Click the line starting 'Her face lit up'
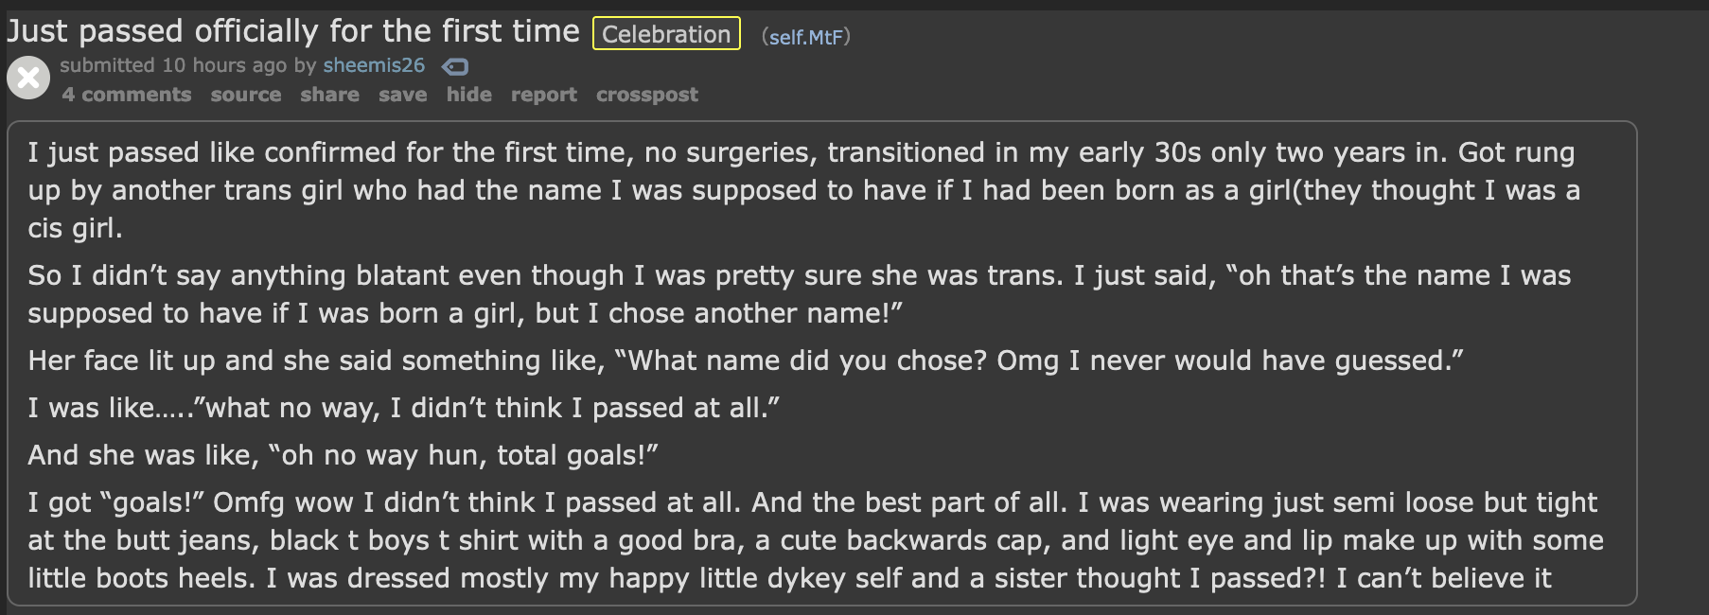 tap(746, 360)
